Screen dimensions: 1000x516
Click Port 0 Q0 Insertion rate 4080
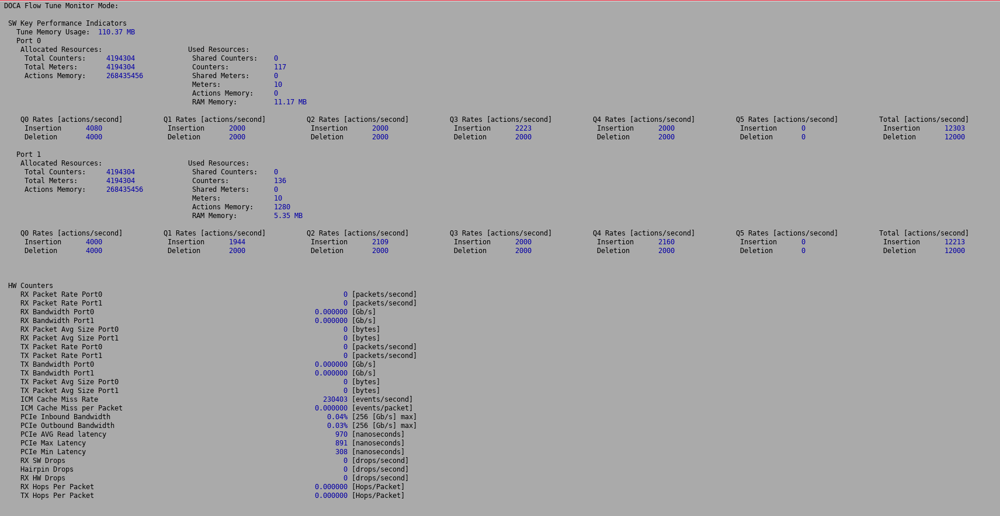pos(94,128)
